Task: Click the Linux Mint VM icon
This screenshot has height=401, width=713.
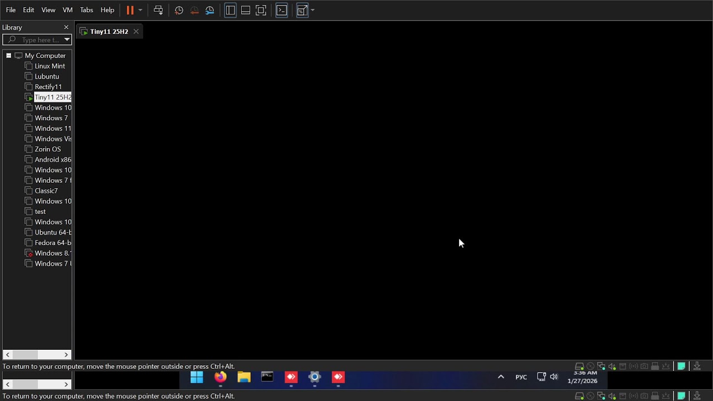Action: [29, 66]
